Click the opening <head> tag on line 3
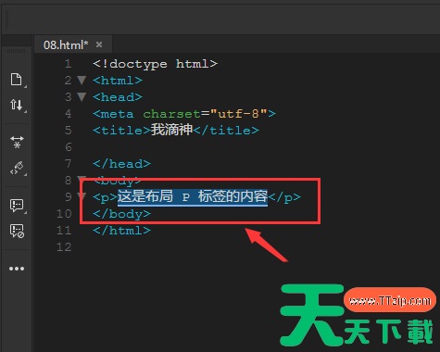 [118, 97]
